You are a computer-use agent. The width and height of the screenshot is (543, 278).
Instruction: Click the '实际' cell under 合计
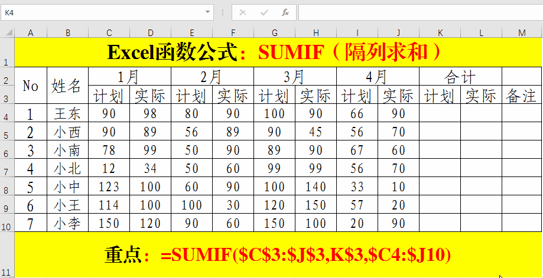[482, 94]
